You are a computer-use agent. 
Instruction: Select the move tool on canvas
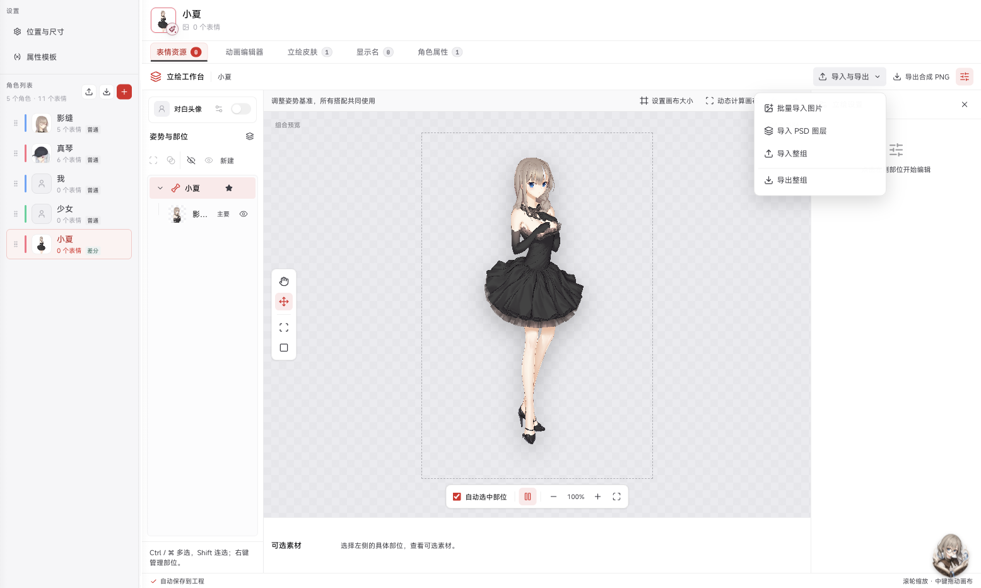284,302
